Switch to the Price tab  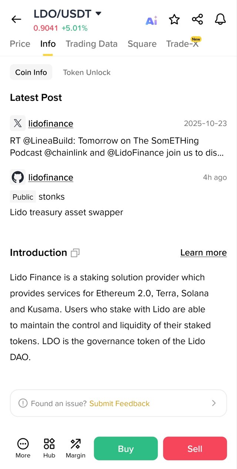[20, 44]
